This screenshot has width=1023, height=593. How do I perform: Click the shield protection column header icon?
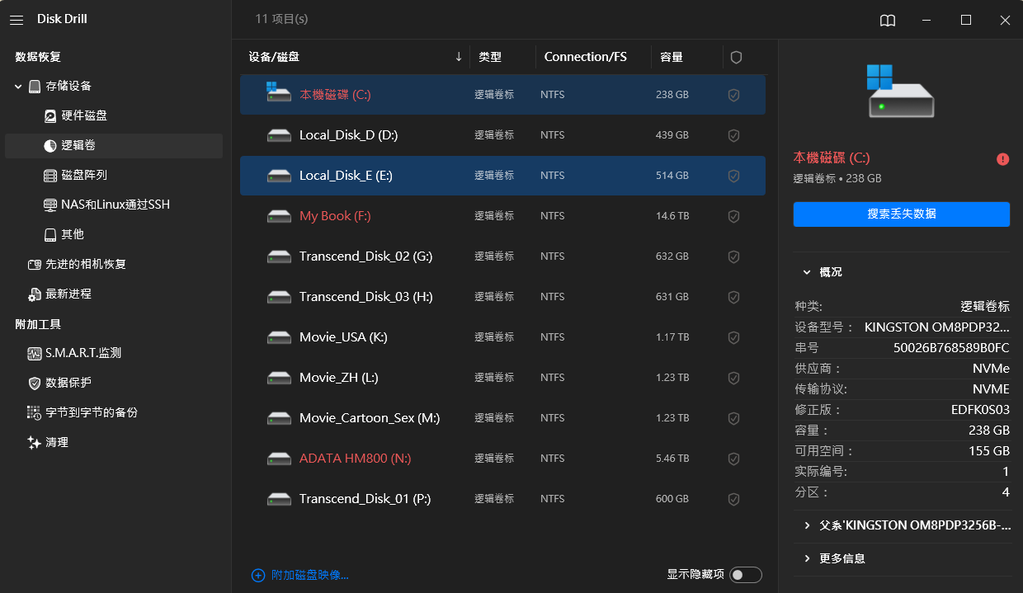(736, 57)
